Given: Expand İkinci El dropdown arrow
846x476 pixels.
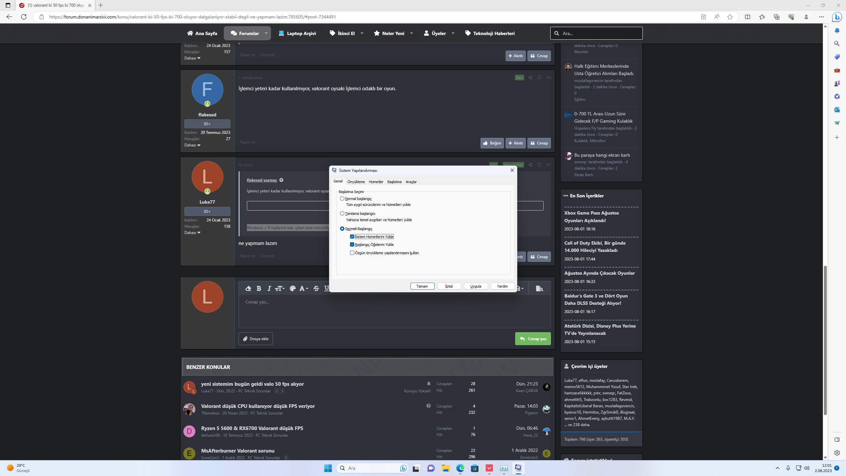Looking at the screenshot, I should click(362, 33).
